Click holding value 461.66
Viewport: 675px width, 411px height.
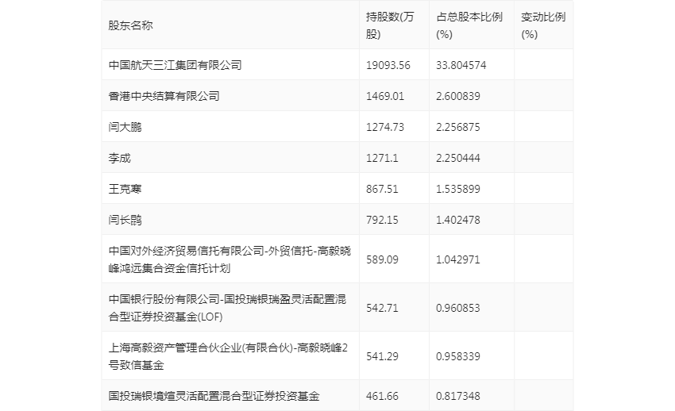(382, 395)
